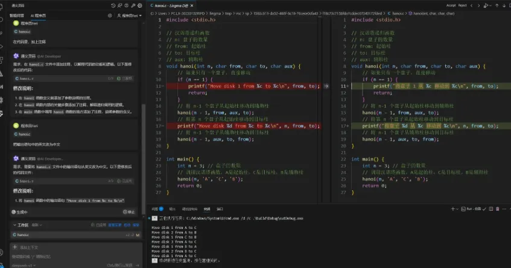Click the new terminal plus icon
The width and height of the screenshot is (511, 268).
[452, 209]
